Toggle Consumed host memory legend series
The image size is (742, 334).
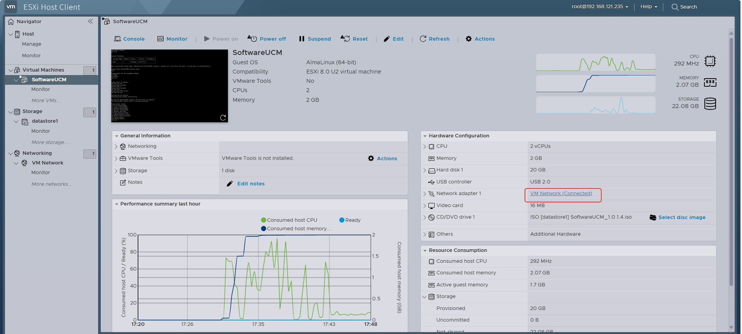click(x=297, y=228)
